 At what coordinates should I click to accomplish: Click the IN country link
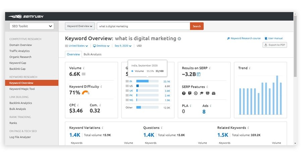pyautogui.click(x=131, y=81)
